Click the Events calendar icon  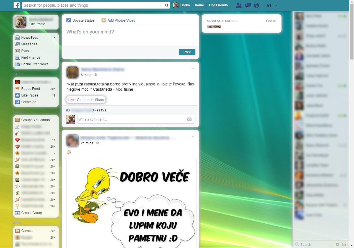pos(17,51)
